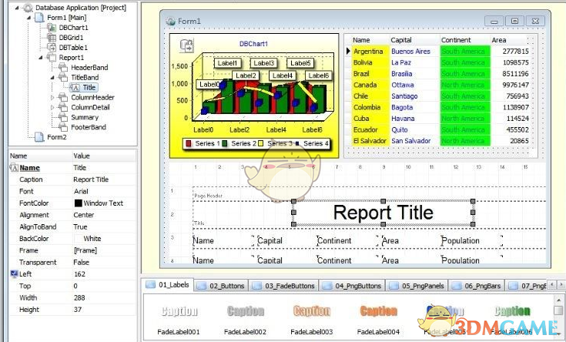566x342 pixels.
Task: Click the Series 1 red legend swatch
Action: (189, 143)
